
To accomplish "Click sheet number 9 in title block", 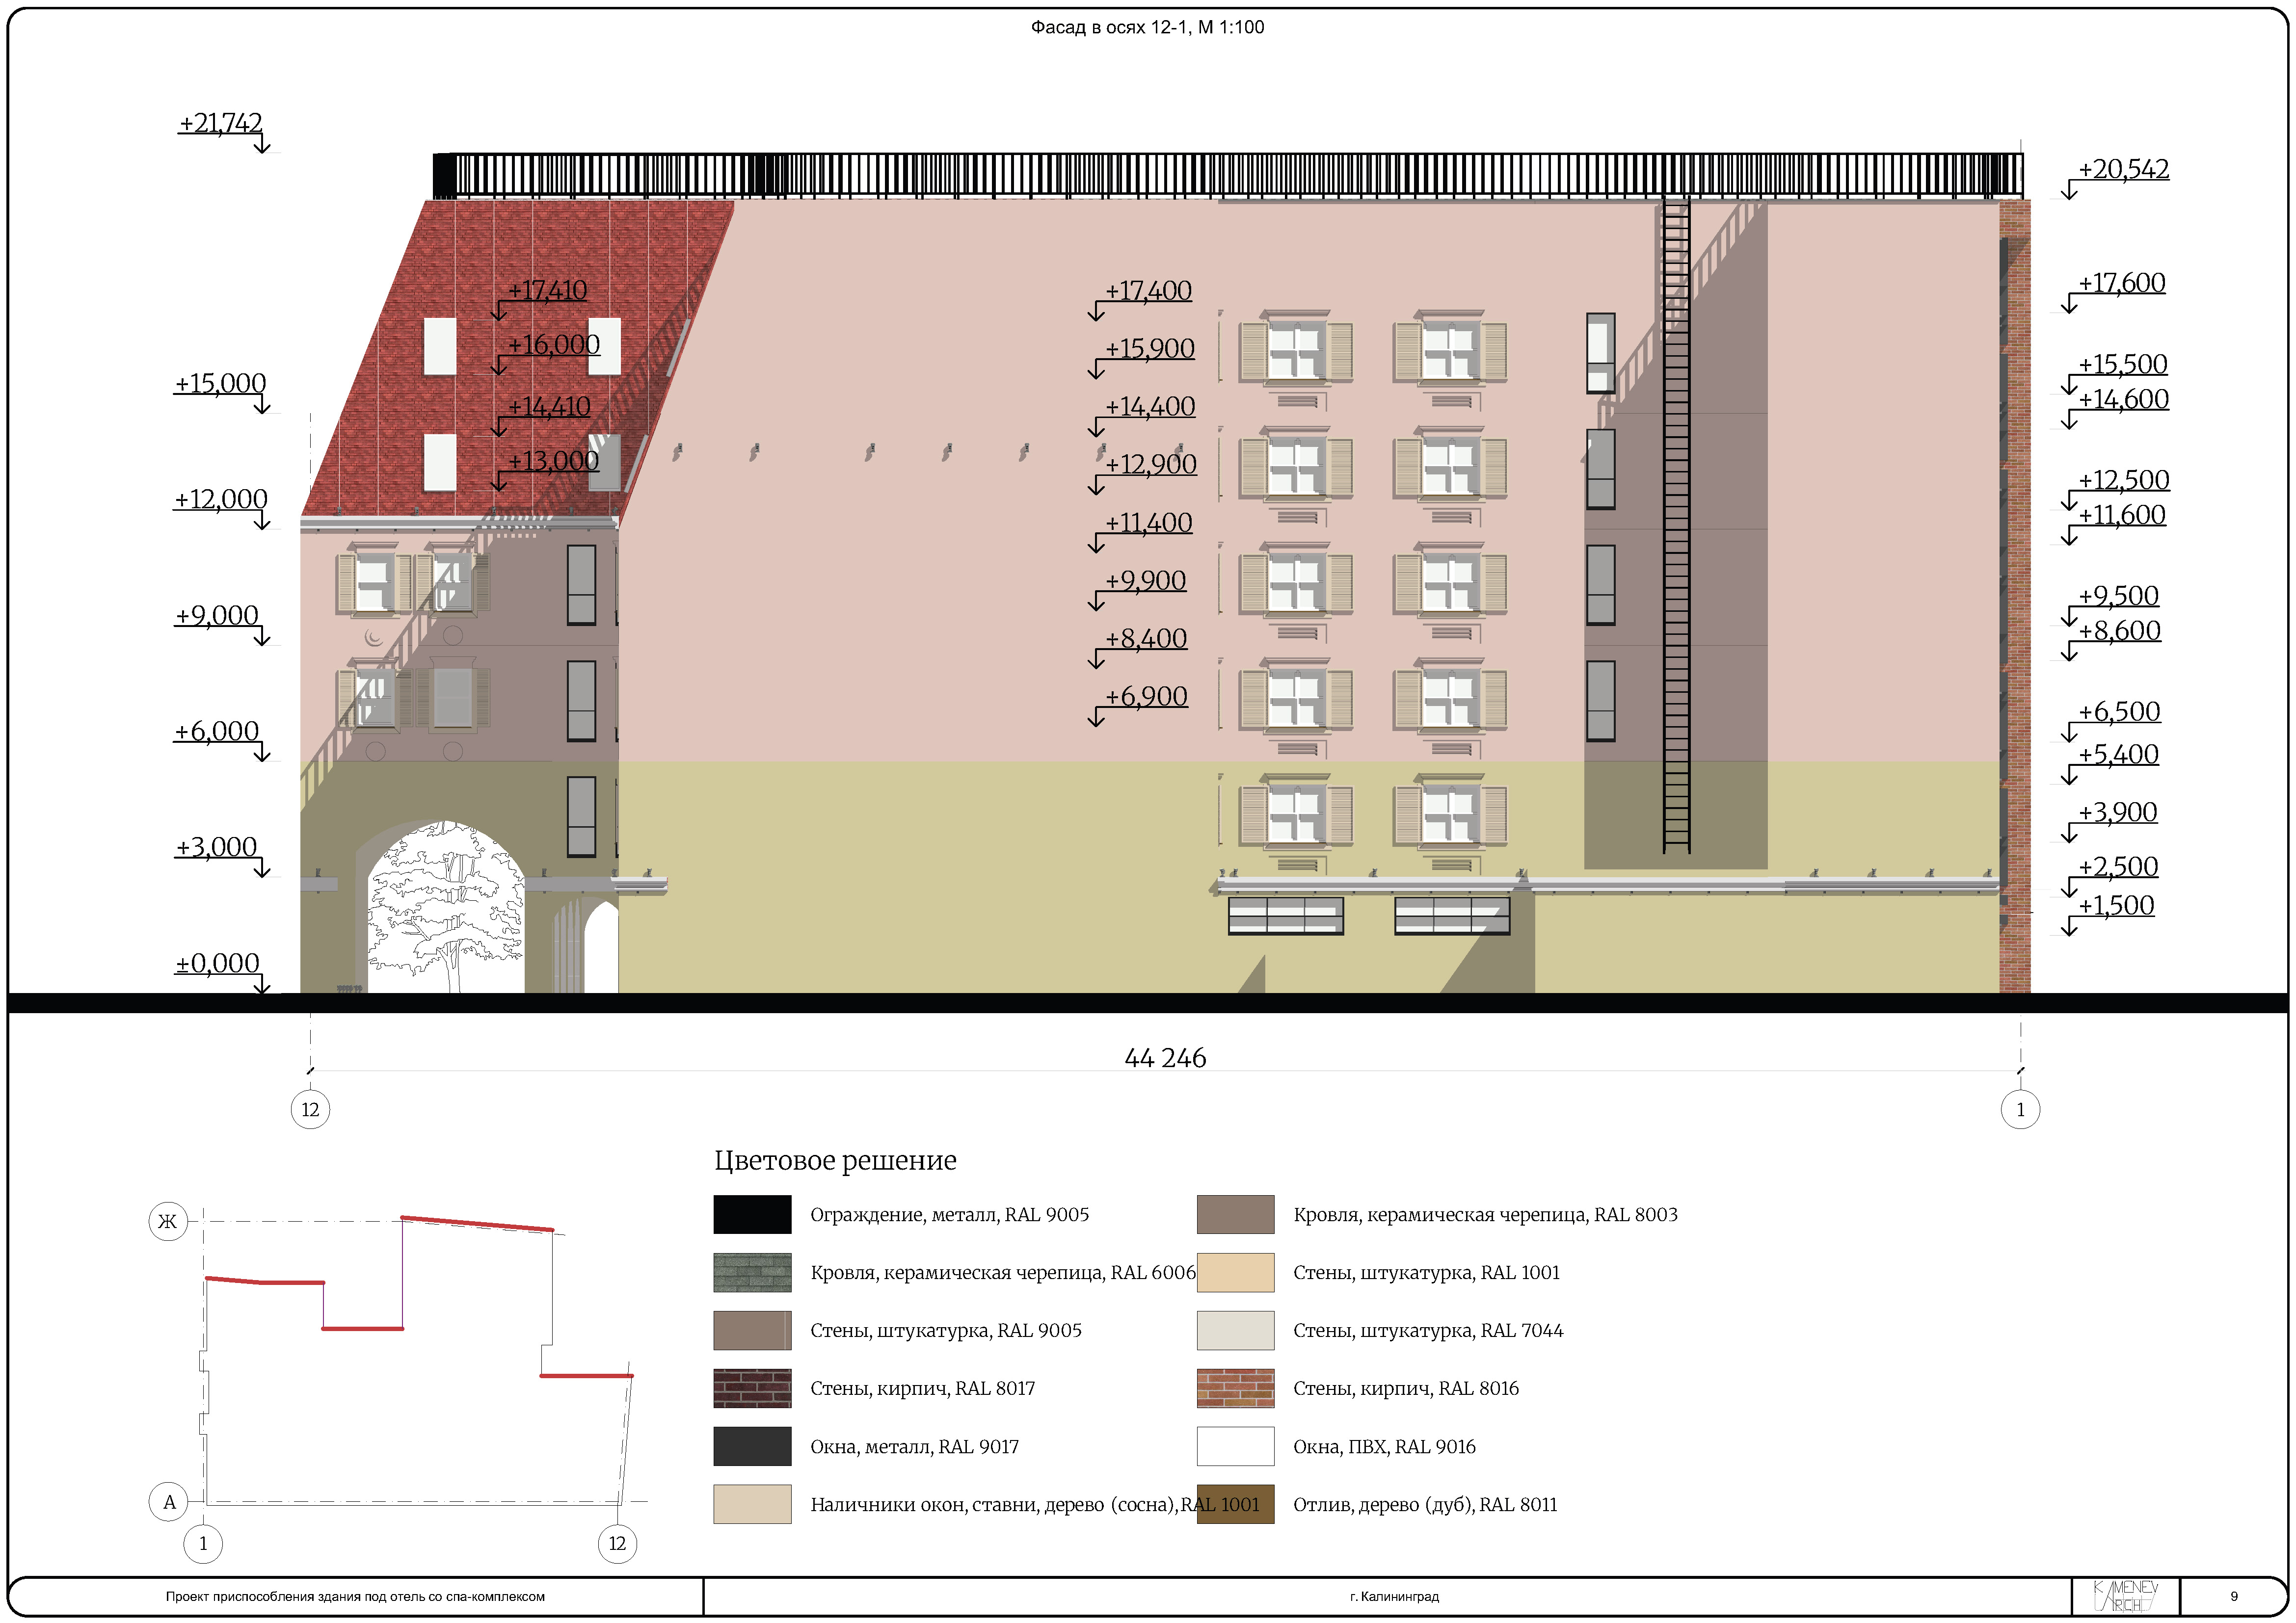I will (2234, 1597).
